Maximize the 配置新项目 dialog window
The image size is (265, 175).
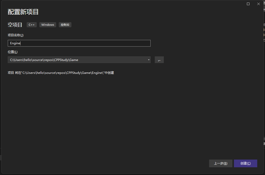click(248, 4)
